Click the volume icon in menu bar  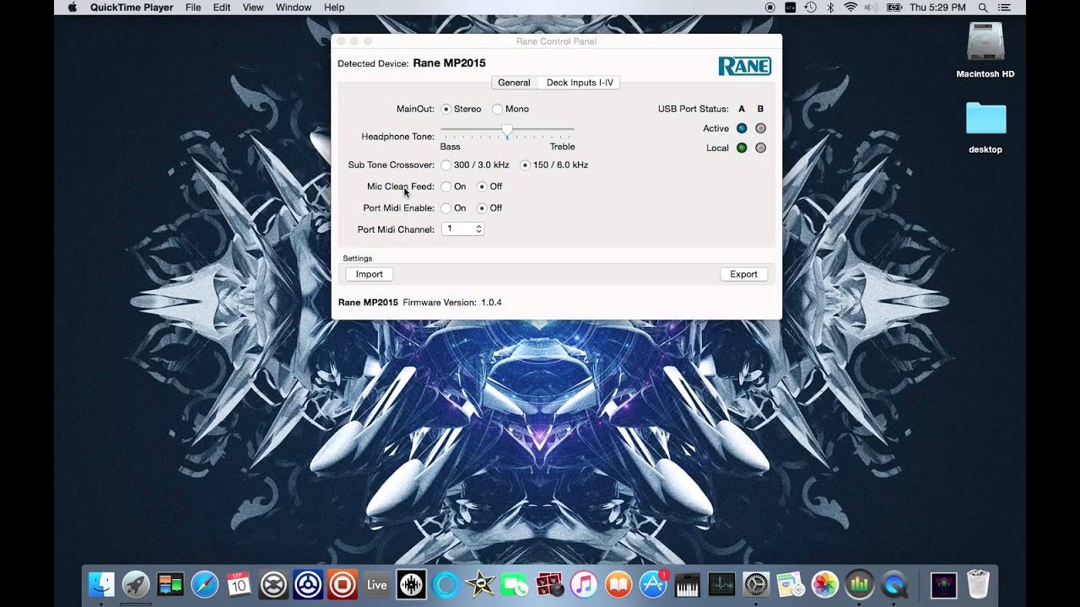coord(871,8)
